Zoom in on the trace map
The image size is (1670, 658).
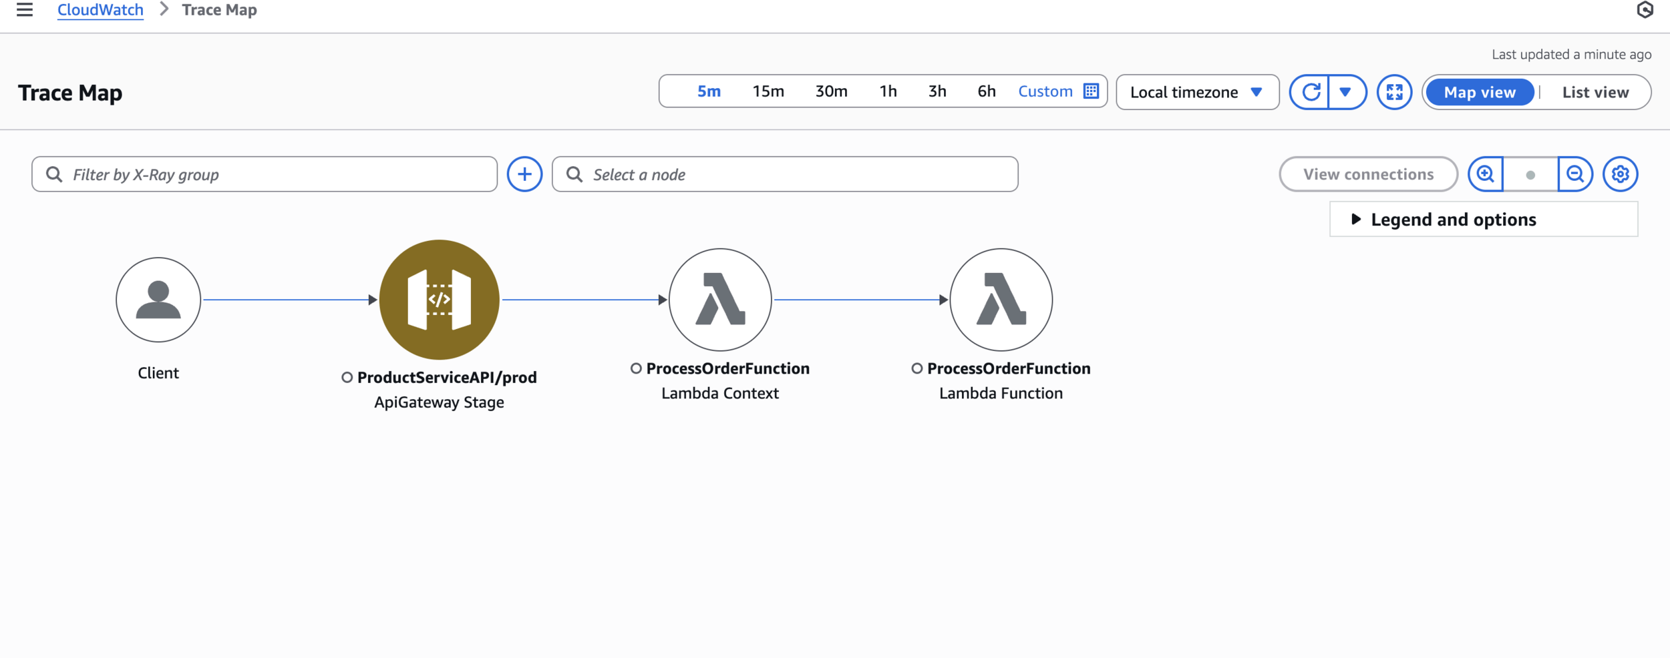tap(1485, 174)
